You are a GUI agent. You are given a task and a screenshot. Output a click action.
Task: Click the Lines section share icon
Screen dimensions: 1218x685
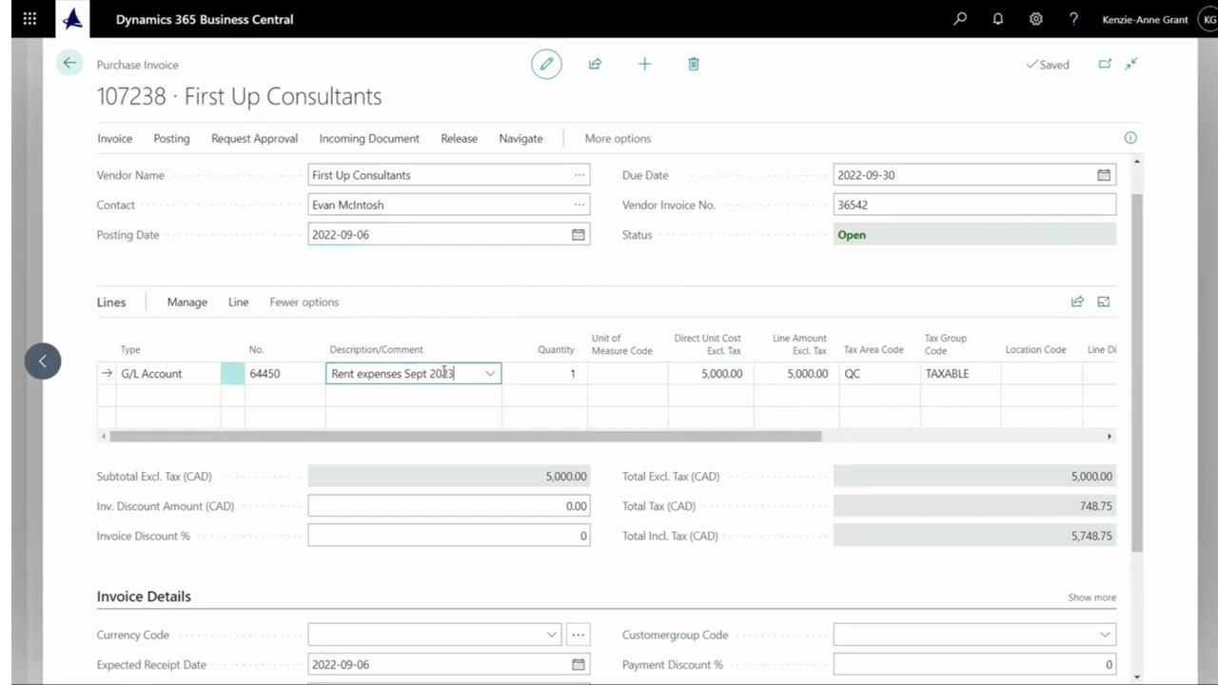coord(1077,302)
